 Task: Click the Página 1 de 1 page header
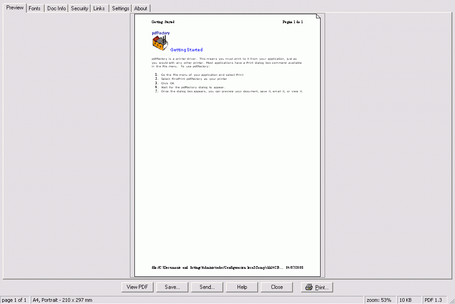pos(292,22)
